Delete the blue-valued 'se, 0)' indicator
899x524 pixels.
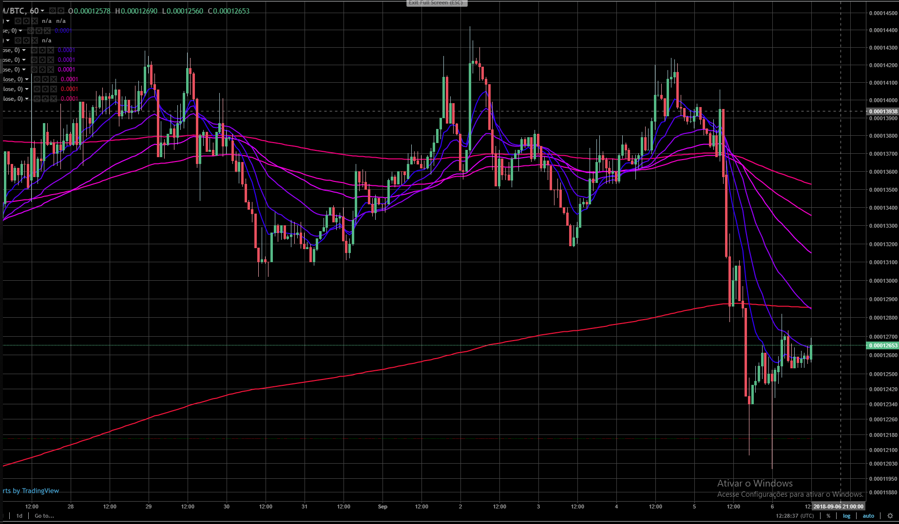tap(47, 31)
